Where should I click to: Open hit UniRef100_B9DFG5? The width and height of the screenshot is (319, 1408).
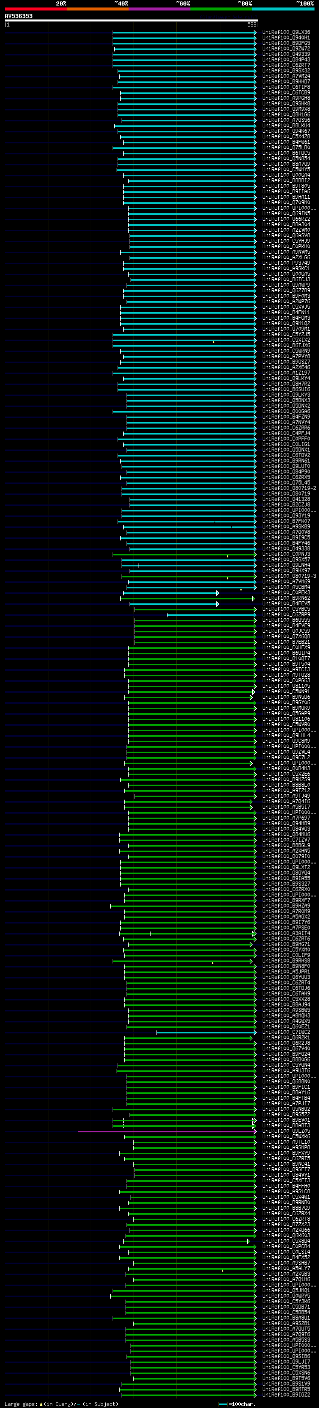click(286, 43)
